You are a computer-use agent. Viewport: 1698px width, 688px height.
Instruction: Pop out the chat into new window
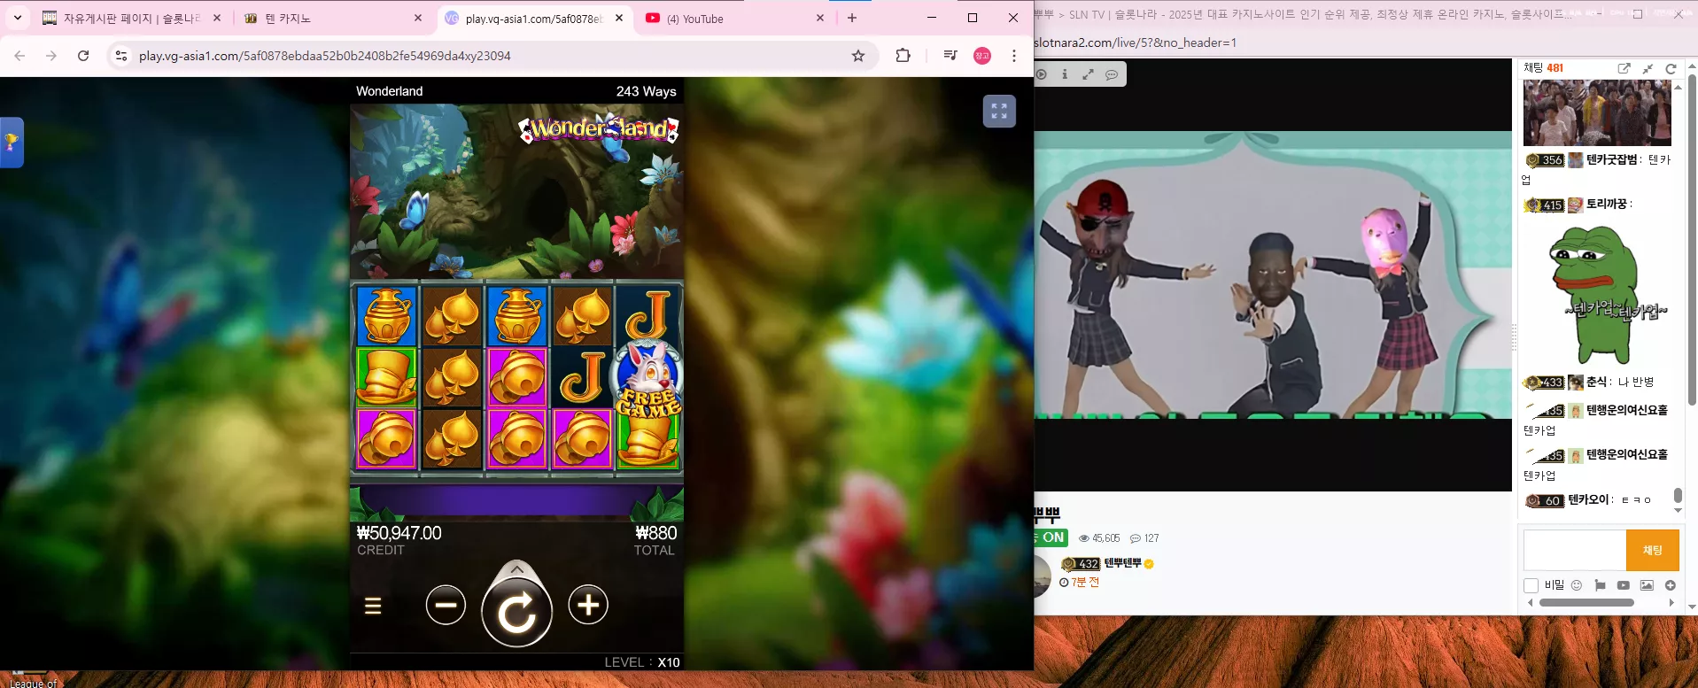click(1624, 68)
